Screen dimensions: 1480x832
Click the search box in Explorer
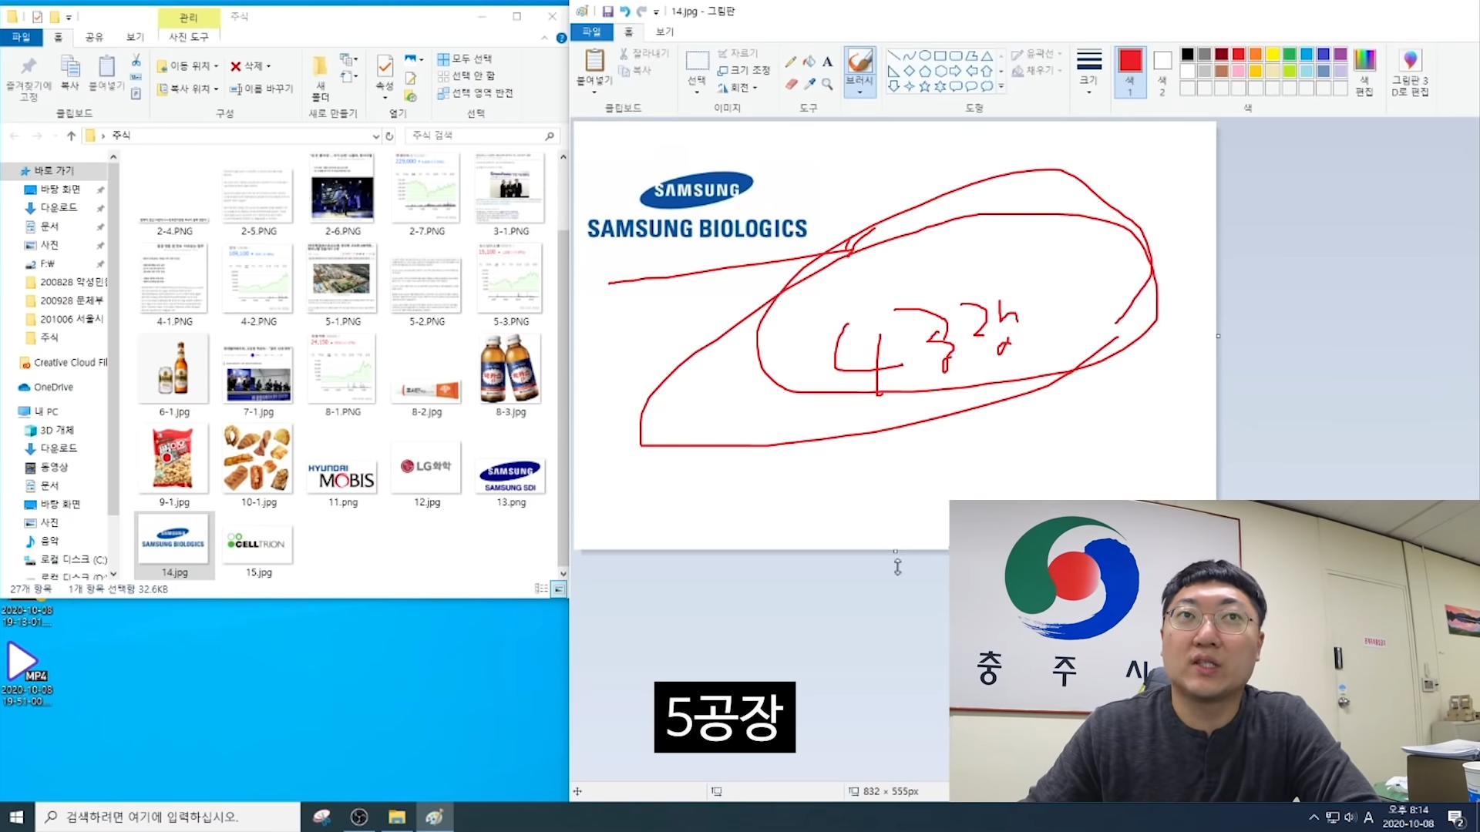click(x=483, y=136)
